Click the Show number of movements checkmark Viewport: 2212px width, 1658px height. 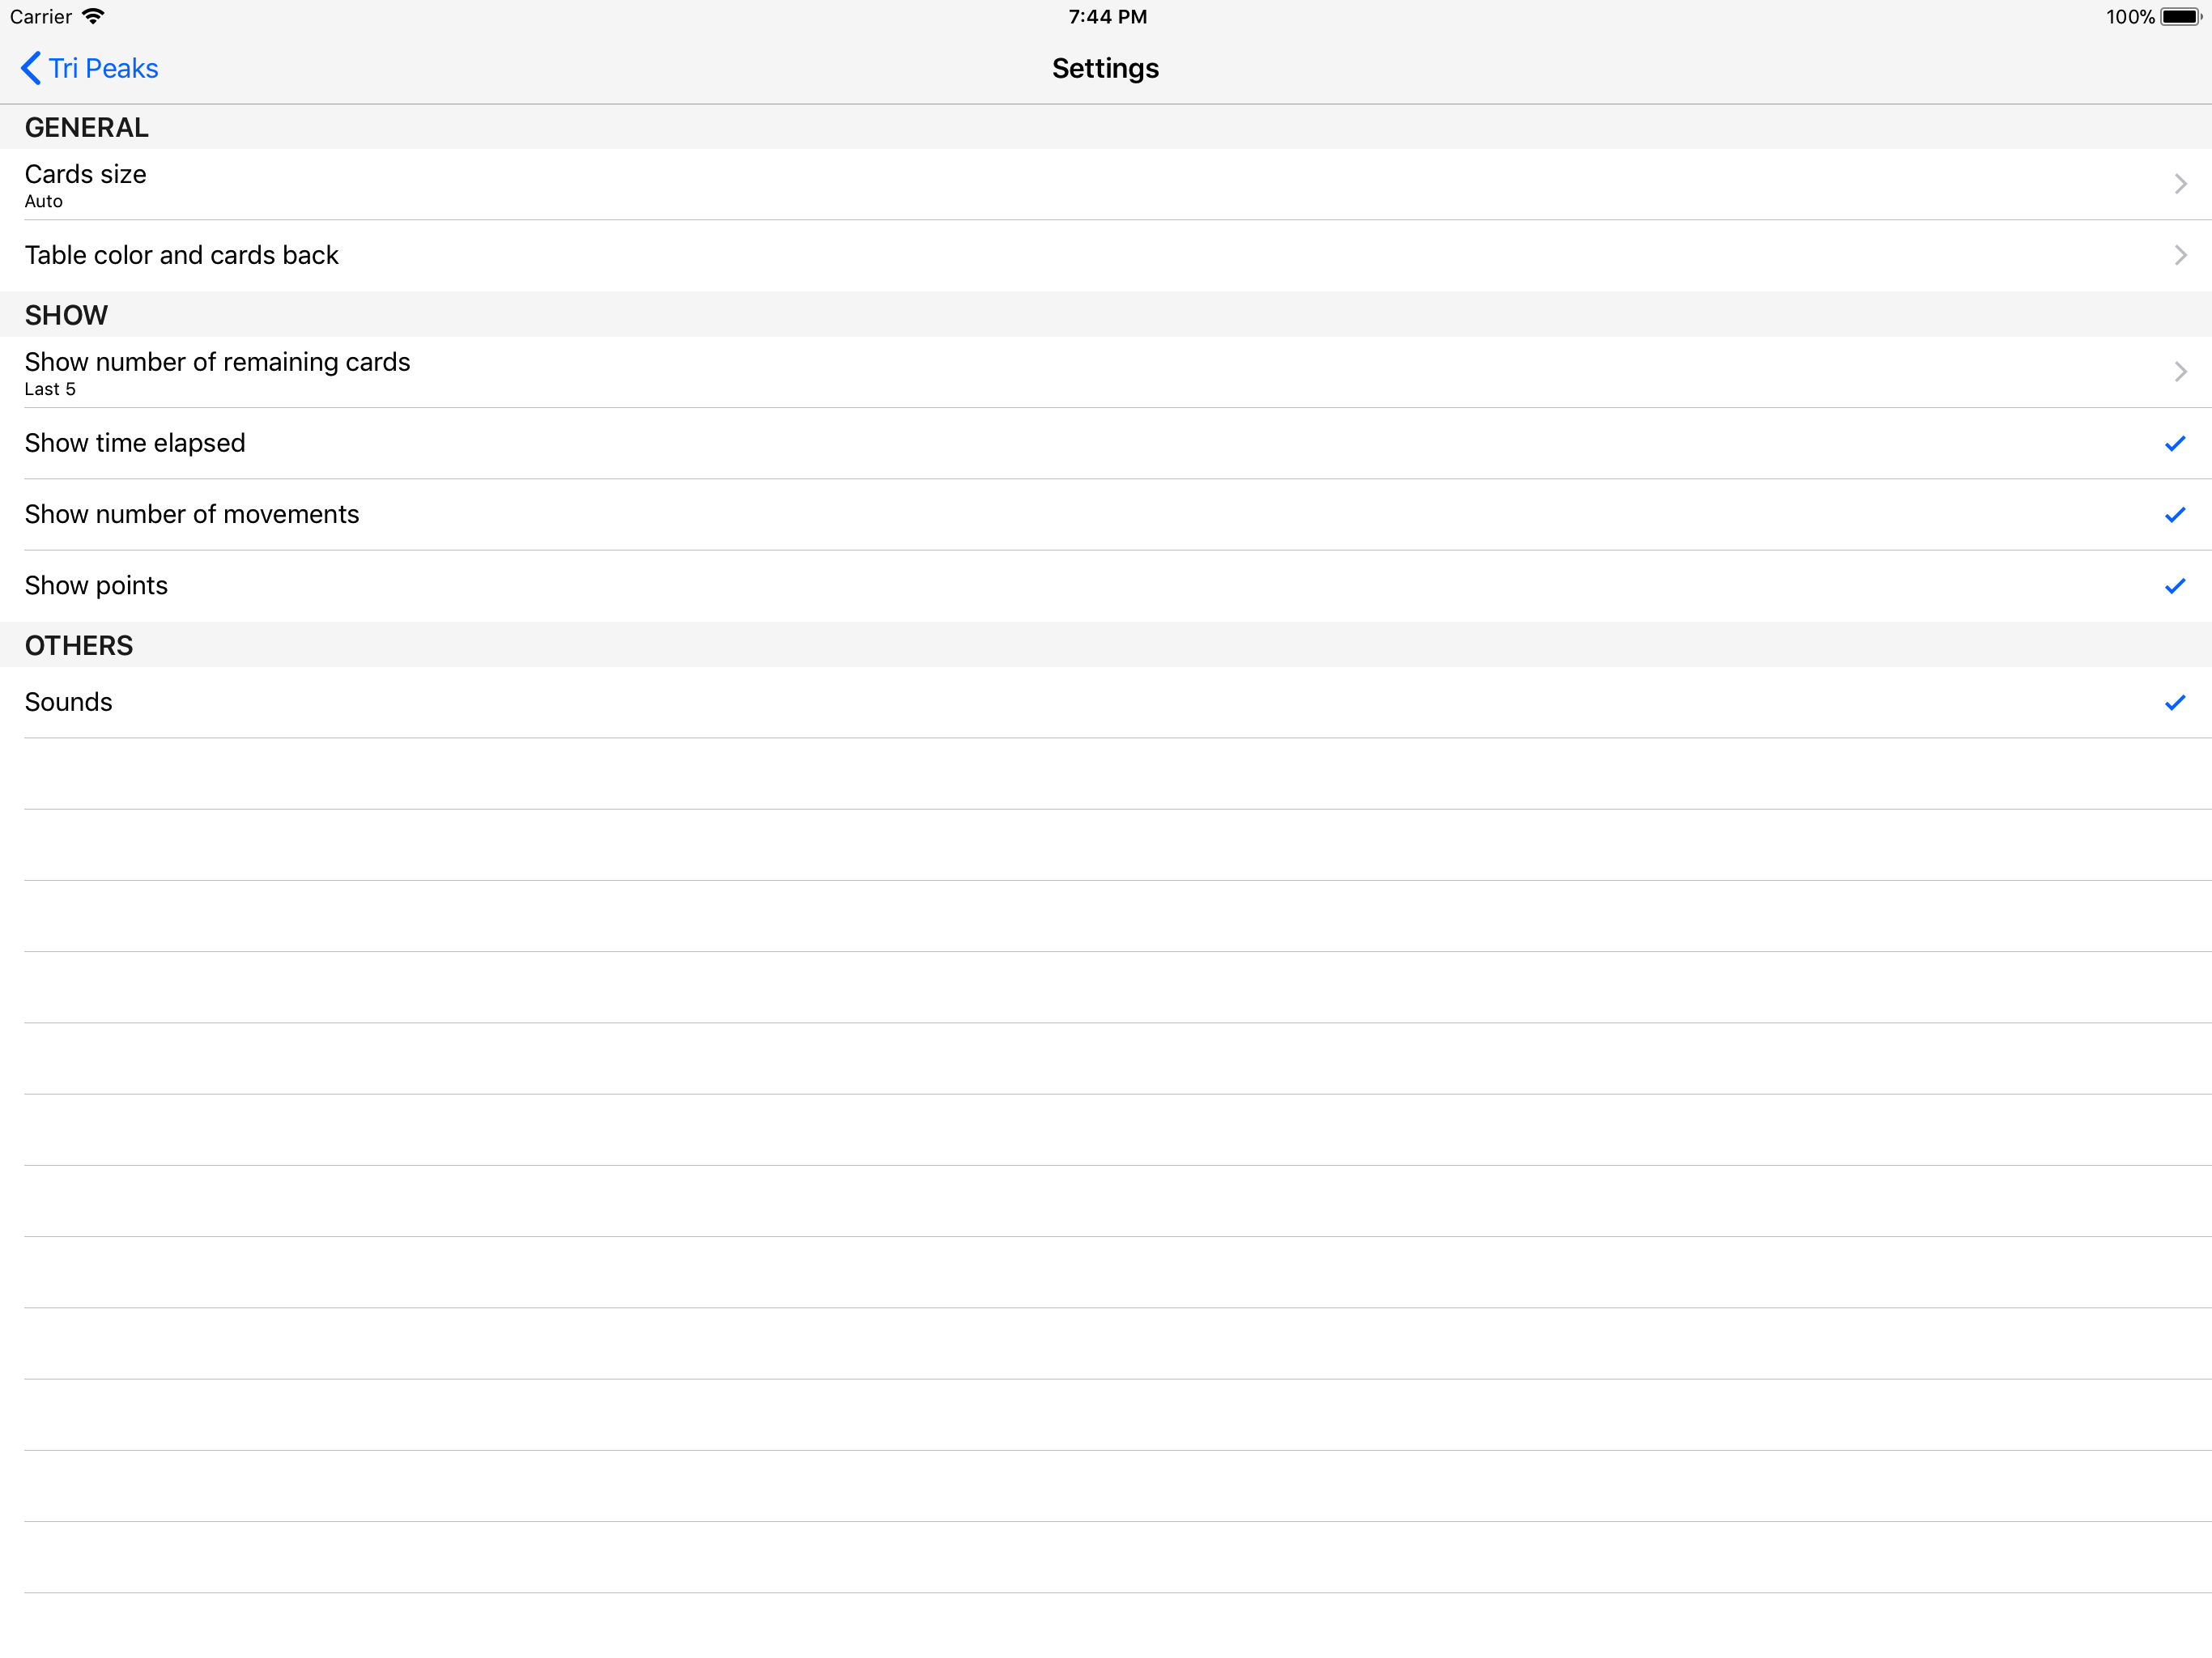2174,515
